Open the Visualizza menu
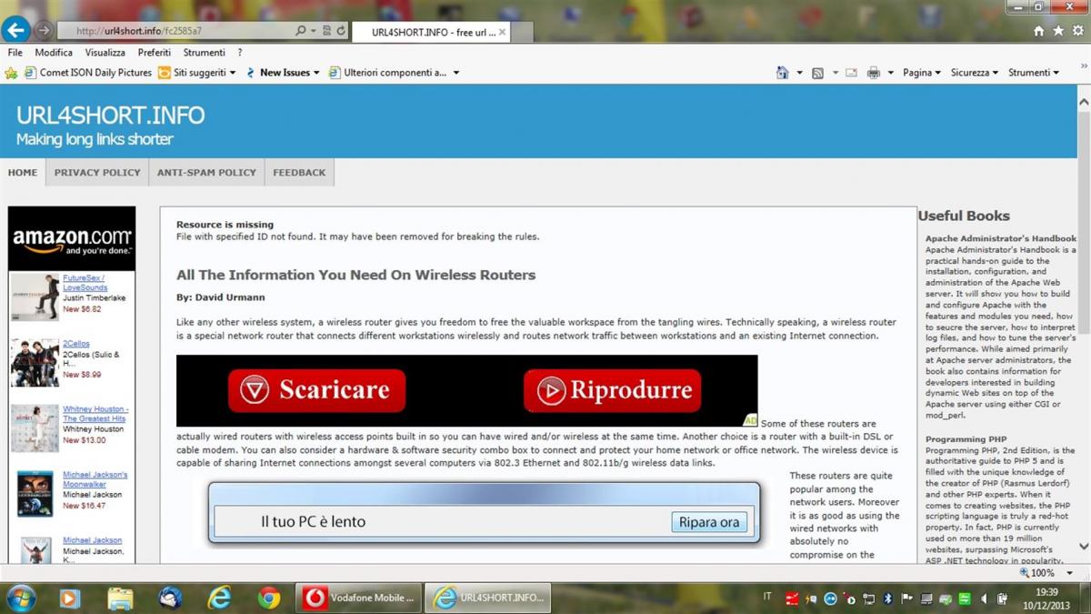This screenshot has width=1091, height=614. click(x=105, y=53)
